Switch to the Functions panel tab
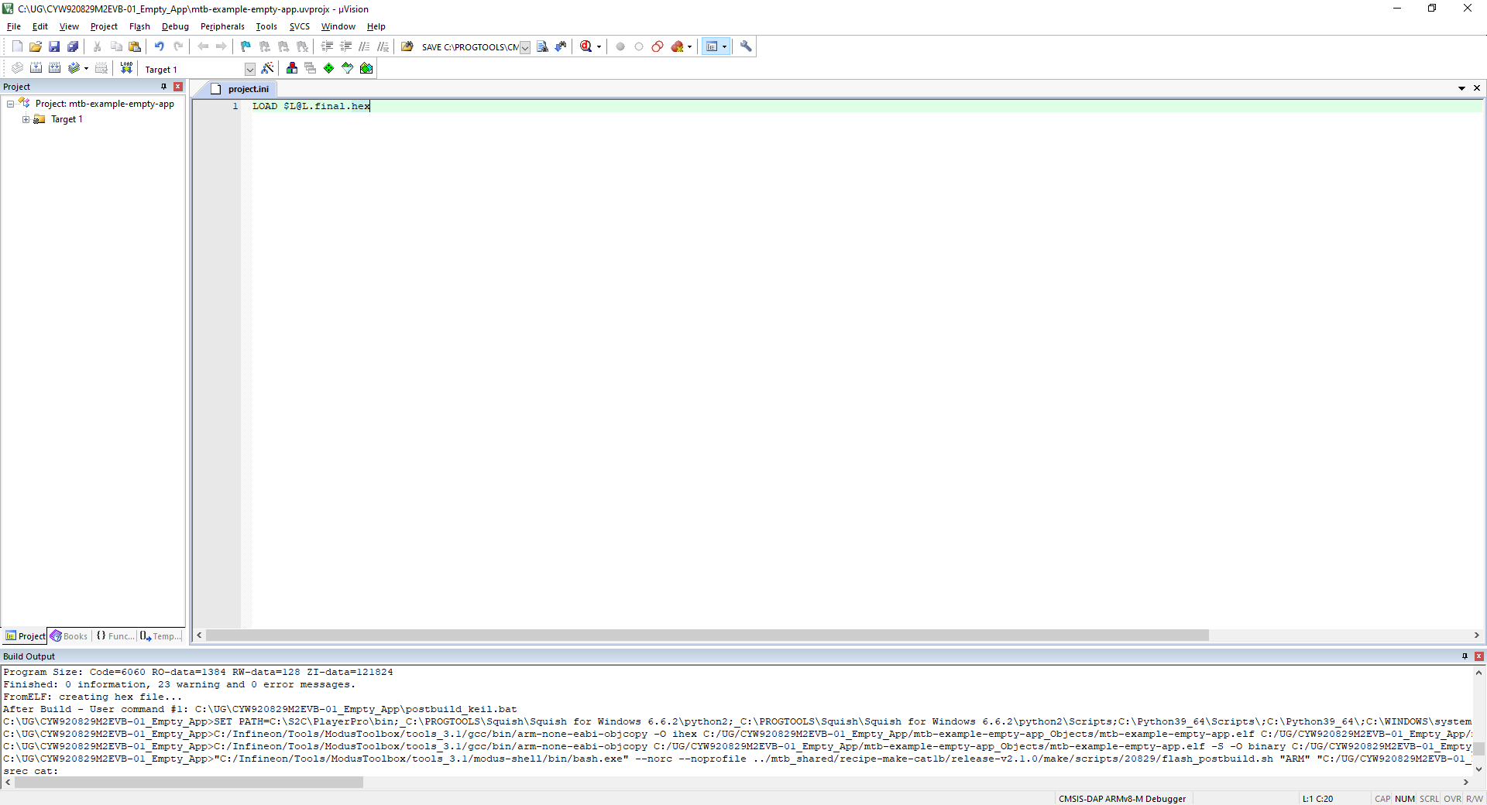Screen dimensions: 1487x805 point(115,636)
